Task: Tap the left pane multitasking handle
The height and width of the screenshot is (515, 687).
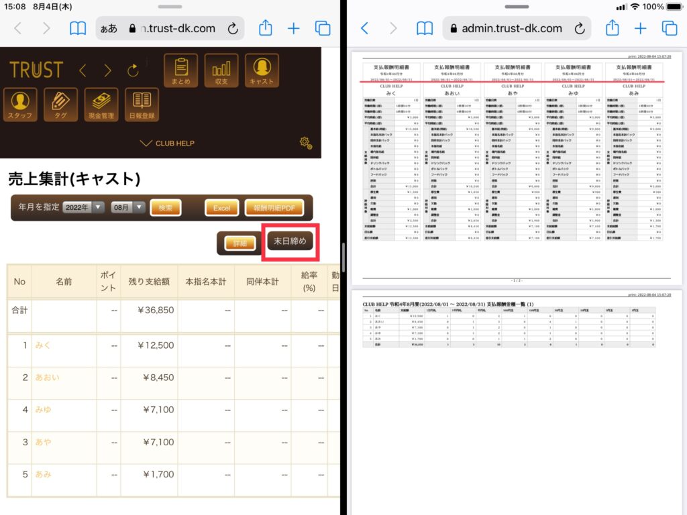Action: (170, 7)
